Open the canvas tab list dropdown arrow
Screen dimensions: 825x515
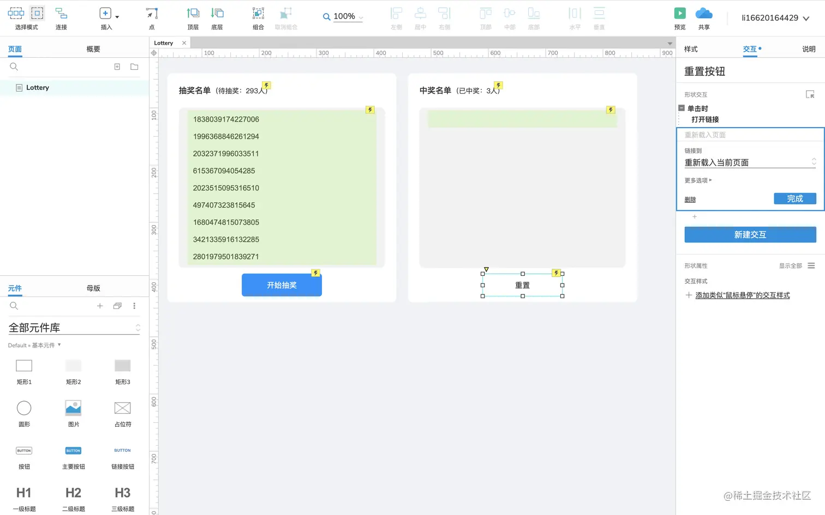coord(669,44)
